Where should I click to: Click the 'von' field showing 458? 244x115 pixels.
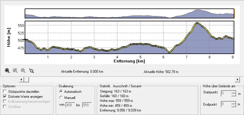tap(70, 105)
